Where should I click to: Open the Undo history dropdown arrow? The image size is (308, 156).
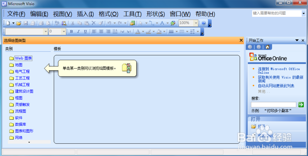coord(115,23)
